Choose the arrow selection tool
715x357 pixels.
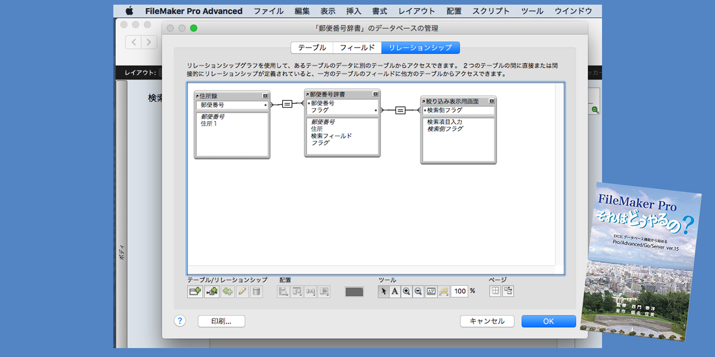[x=383, y=292]
